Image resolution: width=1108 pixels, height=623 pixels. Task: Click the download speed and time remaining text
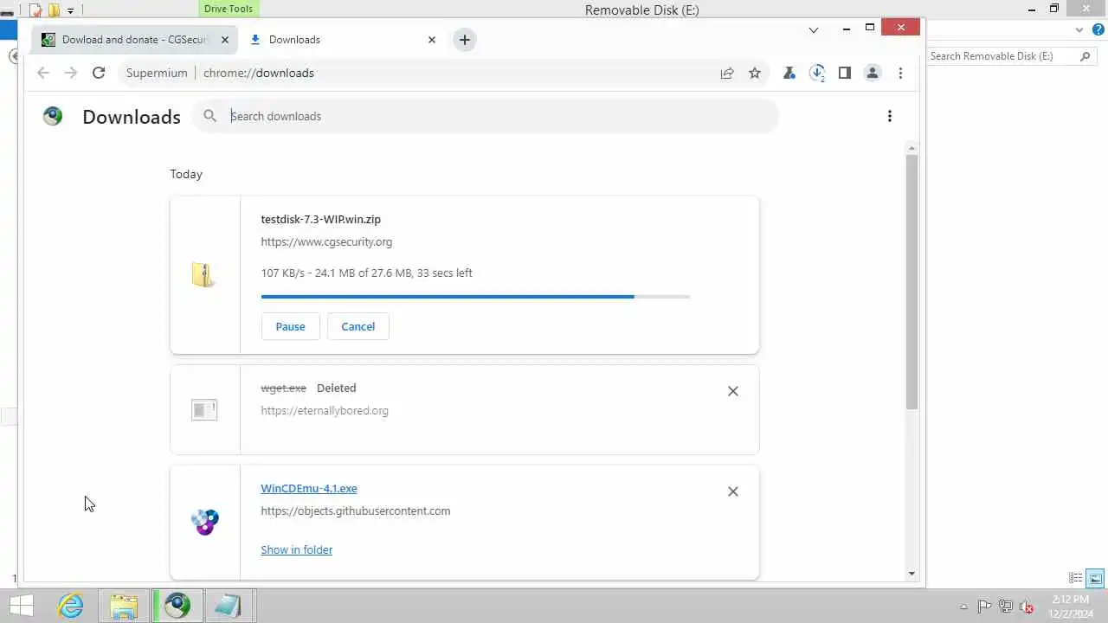click(366, 273)
